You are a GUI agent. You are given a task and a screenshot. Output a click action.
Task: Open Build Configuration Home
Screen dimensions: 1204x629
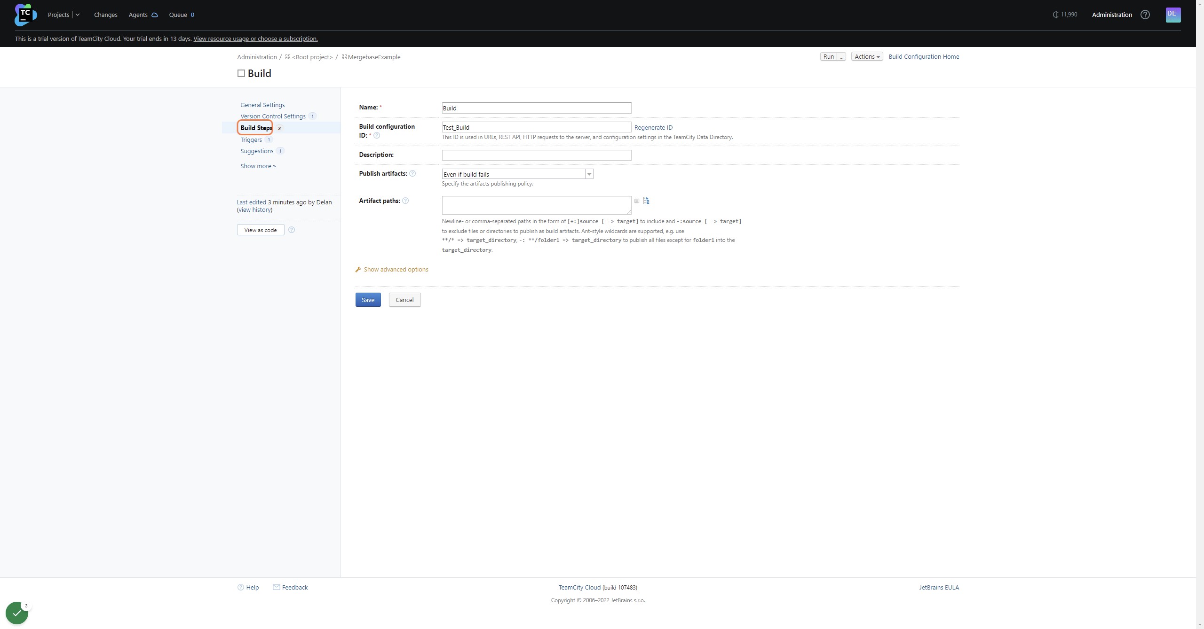point(924,56)
